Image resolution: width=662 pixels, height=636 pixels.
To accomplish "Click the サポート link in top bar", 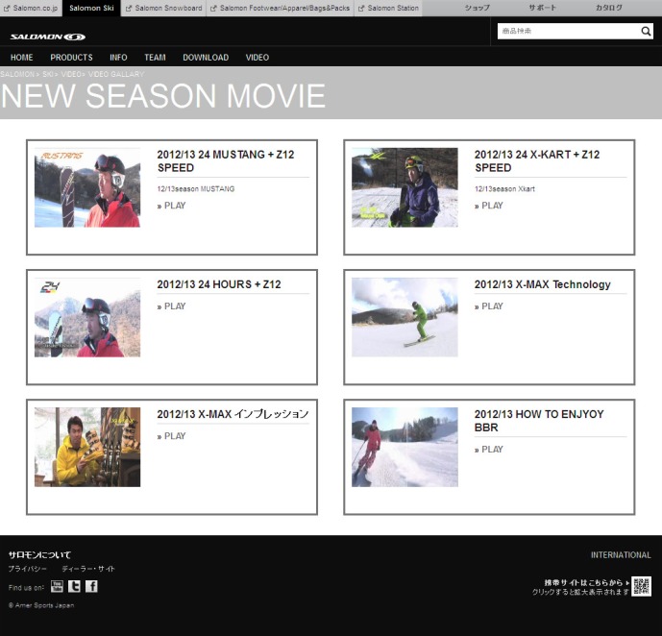I will click(x=543, y=8).
